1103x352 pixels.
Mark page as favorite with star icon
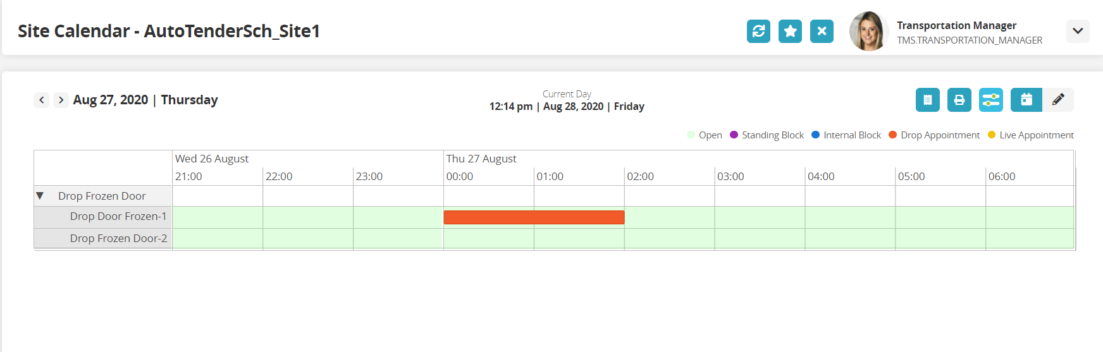pyautogui.click(x=790, y=31)
